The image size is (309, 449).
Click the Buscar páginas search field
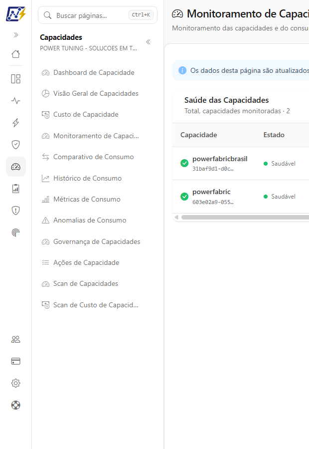(x=98, y=15)
